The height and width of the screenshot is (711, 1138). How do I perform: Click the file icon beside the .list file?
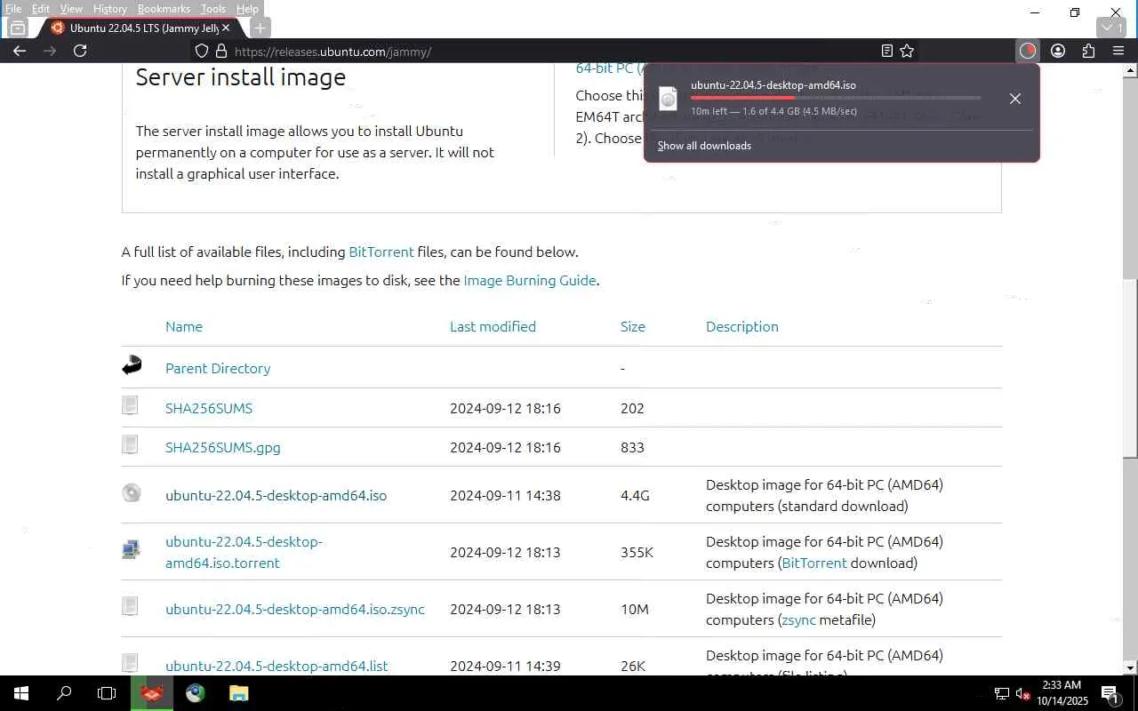[130, 663]
